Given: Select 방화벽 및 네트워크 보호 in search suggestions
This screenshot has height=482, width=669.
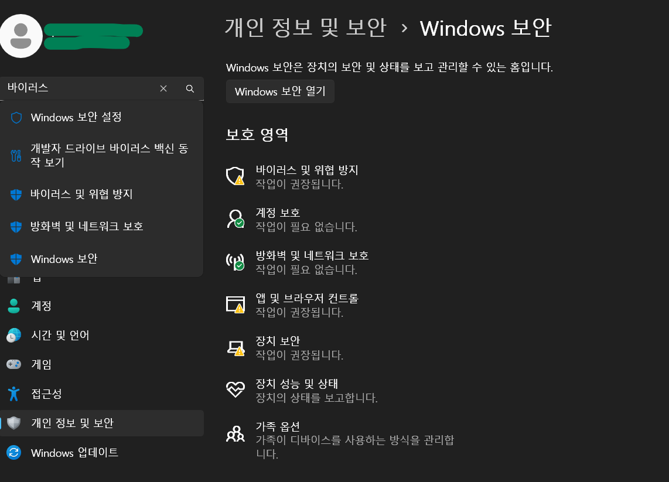Looking at the screenshot, I should [101, 227].
